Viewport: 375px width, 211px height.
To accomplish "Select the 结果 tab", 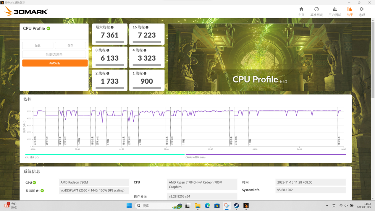I will pos(350,12).
